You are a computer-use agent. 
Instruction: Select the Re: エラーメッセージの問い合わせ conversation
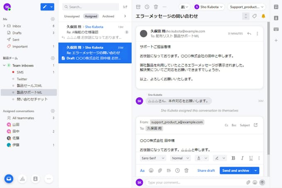point(95,53)
